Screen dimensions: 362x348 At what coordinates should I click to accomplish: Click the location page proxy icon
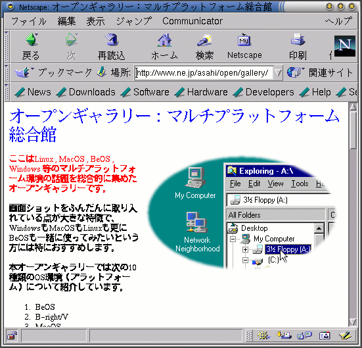pos(101,72)
